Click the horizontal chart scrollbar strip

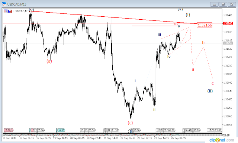point(112,135)
